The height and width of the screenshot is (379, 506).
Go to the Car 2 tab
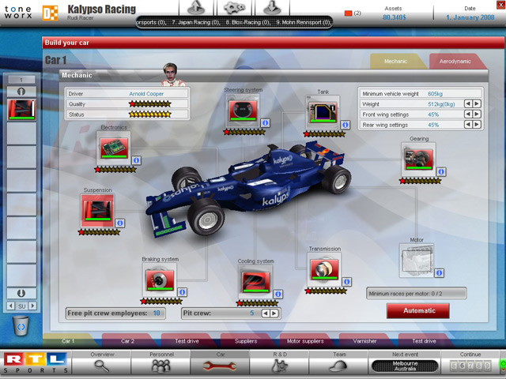(x=129, y=341)
